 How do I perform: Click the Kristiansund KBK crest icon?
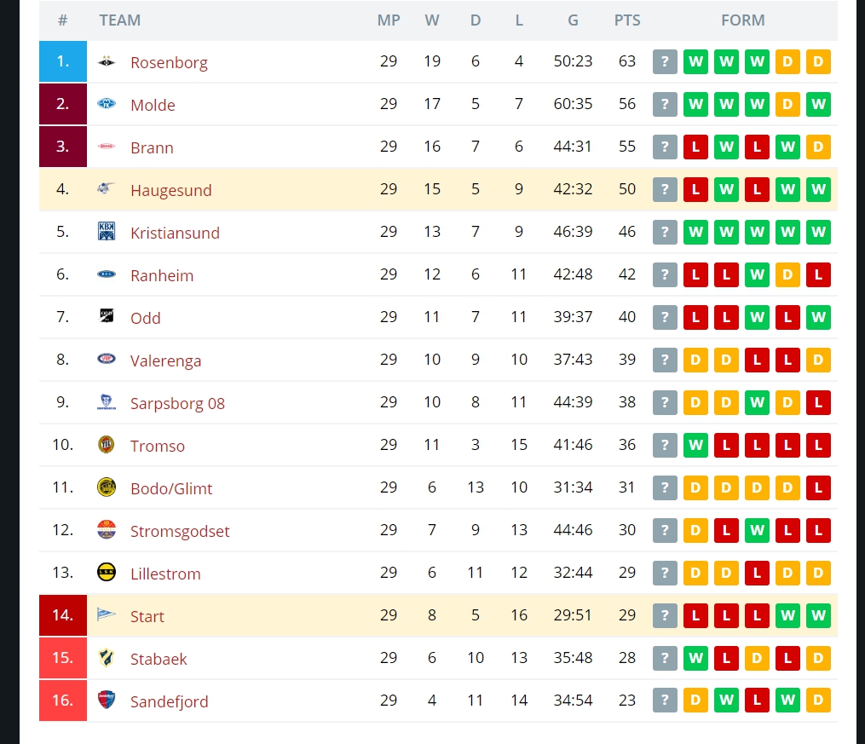pos(107,232)
